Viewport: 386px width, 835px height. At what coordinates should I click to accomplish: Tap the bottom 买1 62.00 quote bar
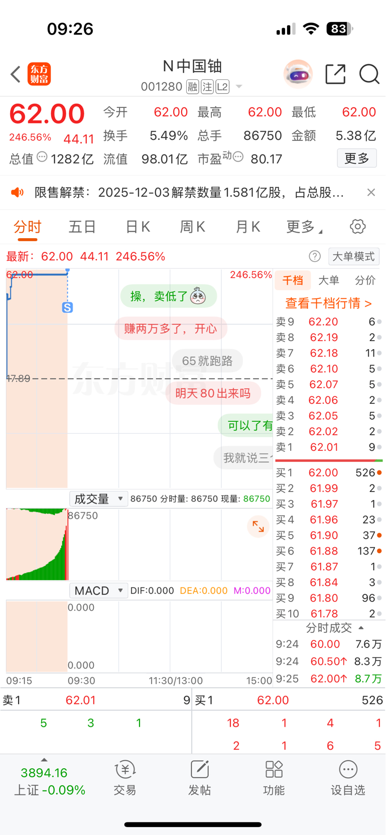coord(289,700)
